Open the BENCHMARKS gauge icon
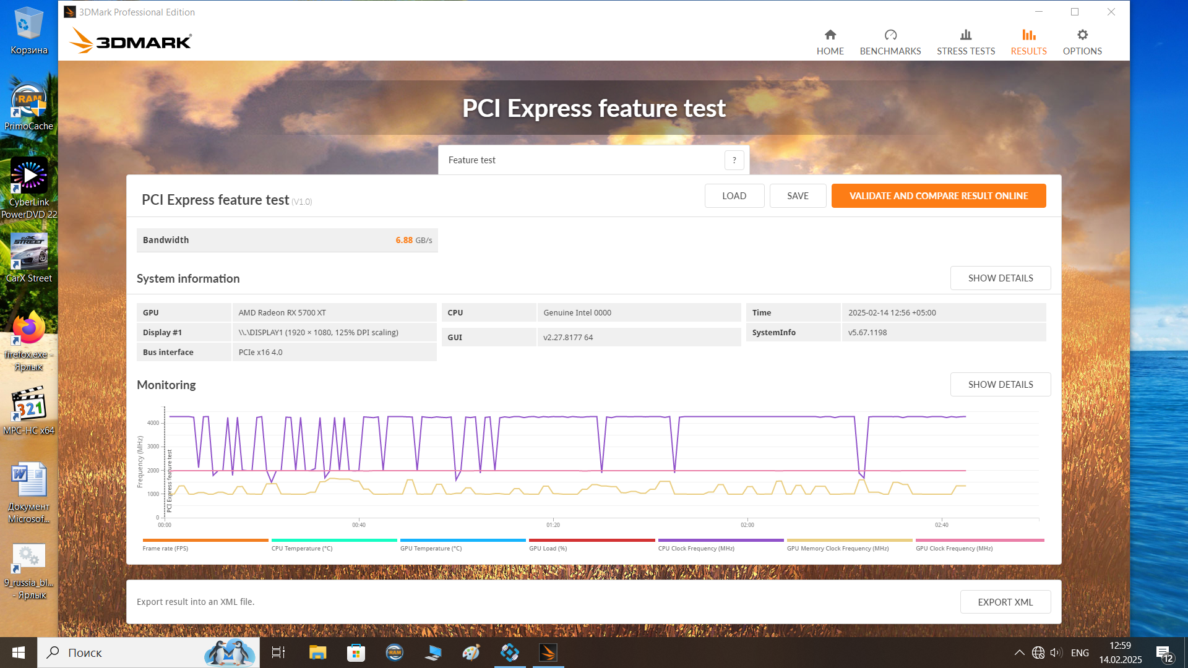 pos(890,35)
